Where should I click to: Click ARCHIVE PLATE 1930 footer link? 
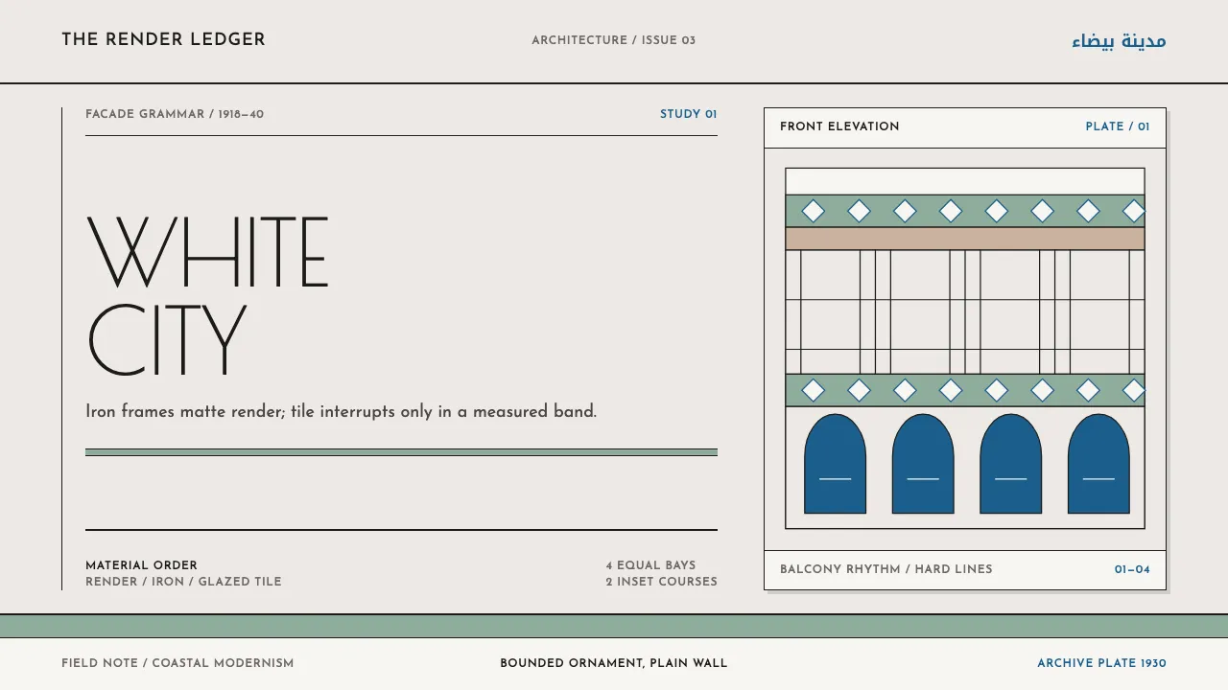pyautogui.click(x=1101, y=663)
